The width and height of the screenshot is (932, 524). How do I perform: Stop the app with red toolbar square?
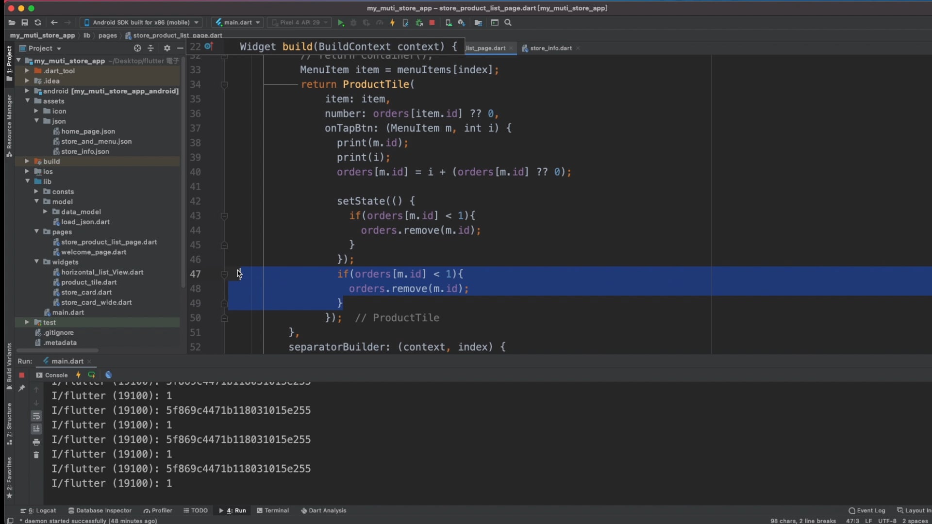(x=432, y=23)
